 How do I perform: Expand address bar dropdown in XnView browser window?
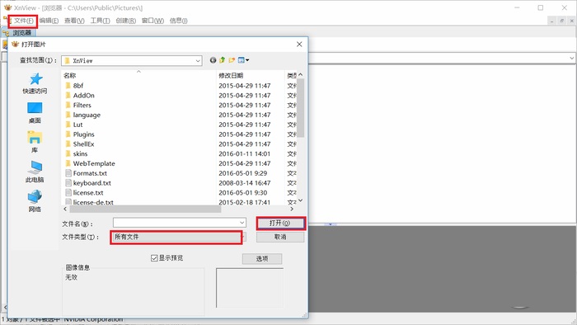[571, 58]
